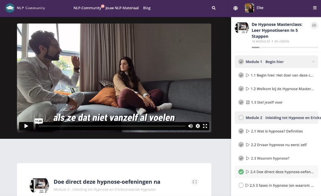Open lesson 2.1 Wat is hypnose
The width and height of the screenshot is (321, 196).
coord(277,131)
